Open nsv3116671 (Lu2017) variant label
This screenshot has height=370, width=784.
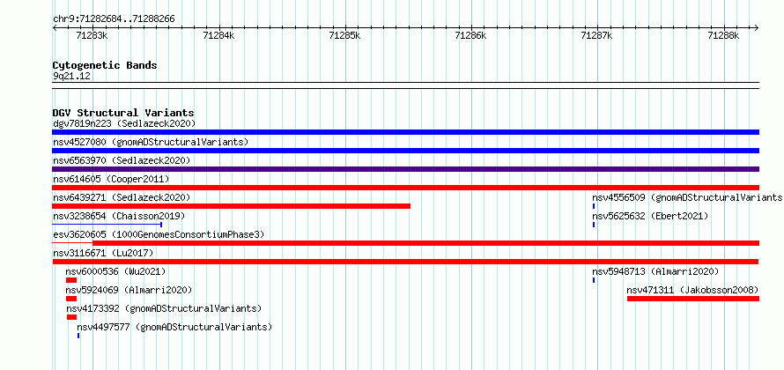point(103,253)
